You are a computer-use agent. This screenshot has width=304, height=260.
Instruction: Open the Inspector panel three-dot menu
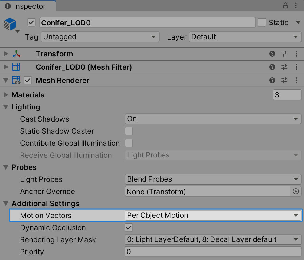coord(296,6)
